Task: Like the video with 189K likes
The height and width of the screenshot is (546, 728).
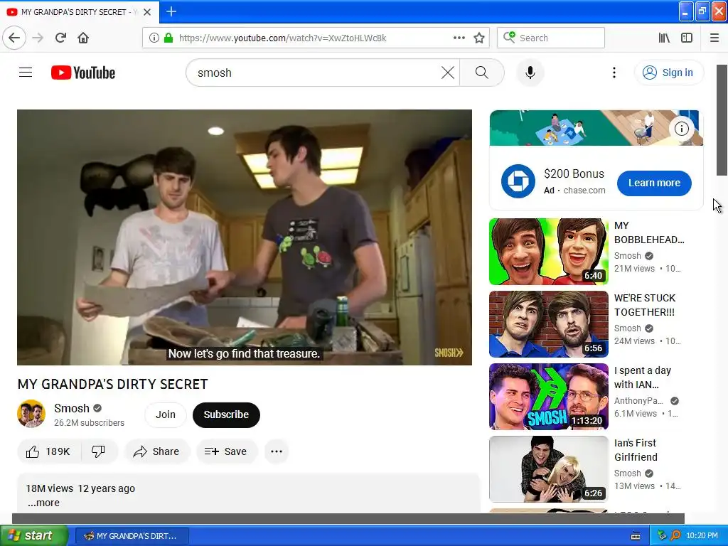Action: [48, 451]
